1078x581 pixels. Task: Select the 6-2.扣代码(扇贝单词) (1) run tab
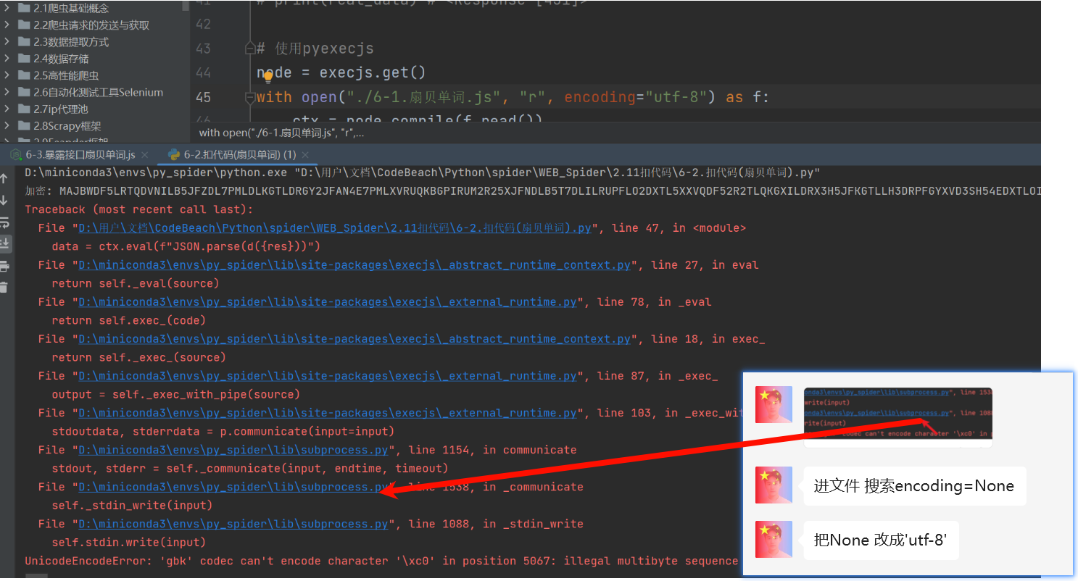pyautogui.click(x=239, y=155)
